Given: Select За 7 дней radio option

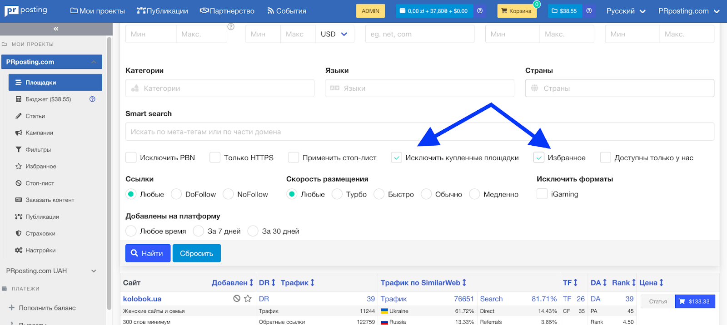Looking at the screenshot, I should click(x=199, y=231).
